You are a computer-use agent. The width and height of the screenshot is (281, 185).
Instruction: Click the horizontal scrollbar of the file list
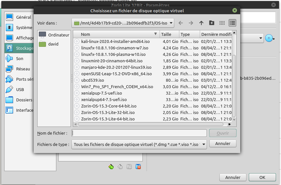pyautogui.click(x=149, y=124)
